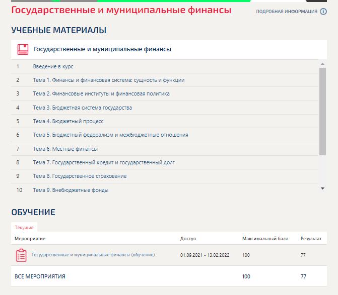
Task: Open Тема 1. Финансы и финансовая система
Action: [109, 80]
